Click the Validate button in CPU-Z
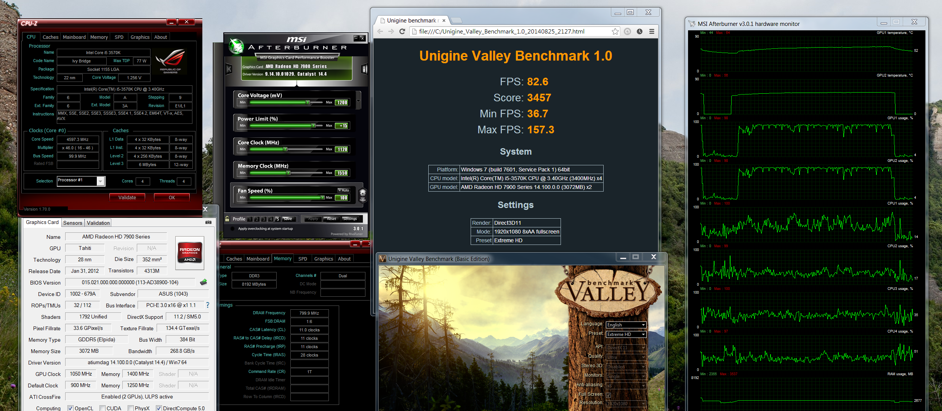942x411 pixels. click(x=127, y=197)
